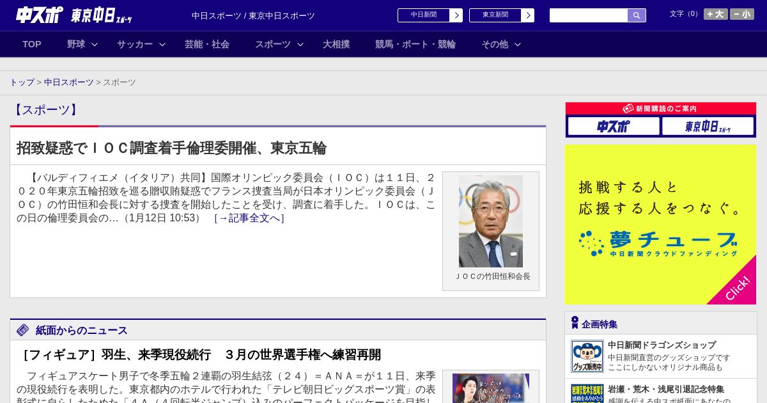Click the 紙面からのニュース section icon
Viewport: 767px width, 403px height.
pos(23,330)
